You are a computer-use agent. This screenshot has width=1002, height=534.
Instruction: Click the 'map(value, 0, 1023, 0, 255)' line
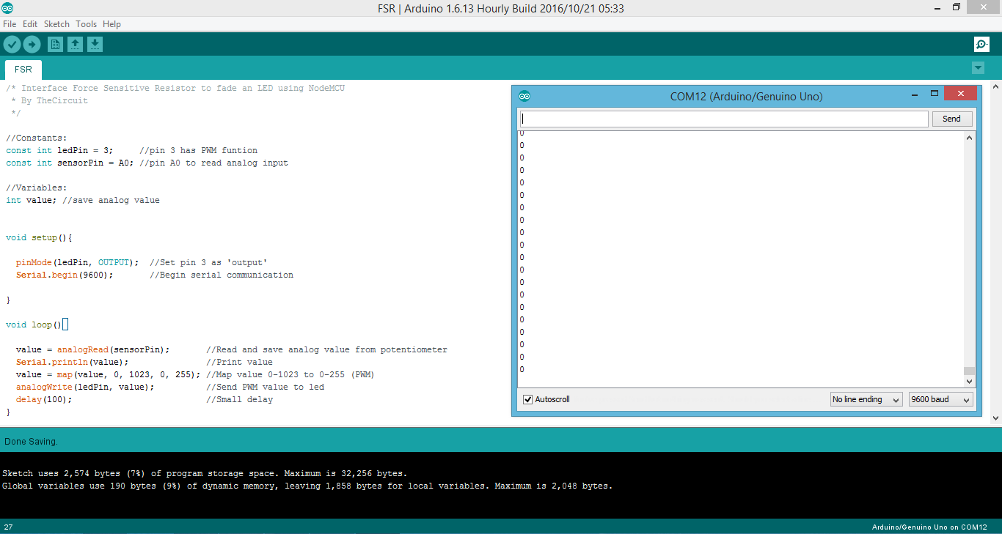[x=195, y=374]
